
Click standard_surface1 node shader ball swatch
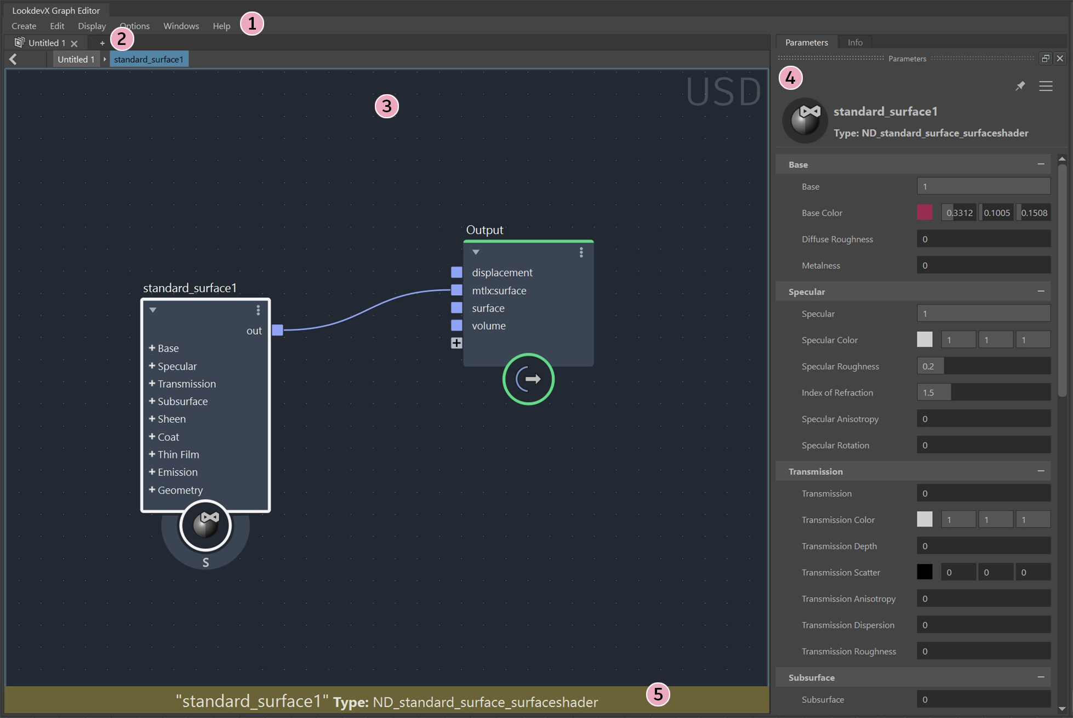206,525
